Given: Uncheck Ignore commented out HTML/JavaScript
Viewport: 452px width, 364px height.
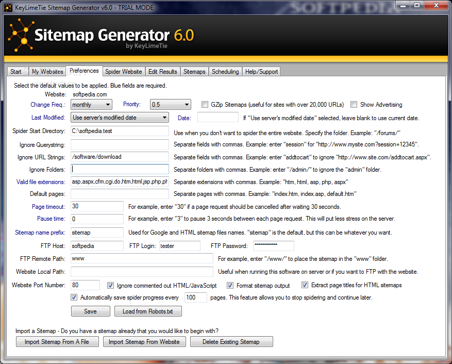Looking at the screenshot, I should 110,286.
